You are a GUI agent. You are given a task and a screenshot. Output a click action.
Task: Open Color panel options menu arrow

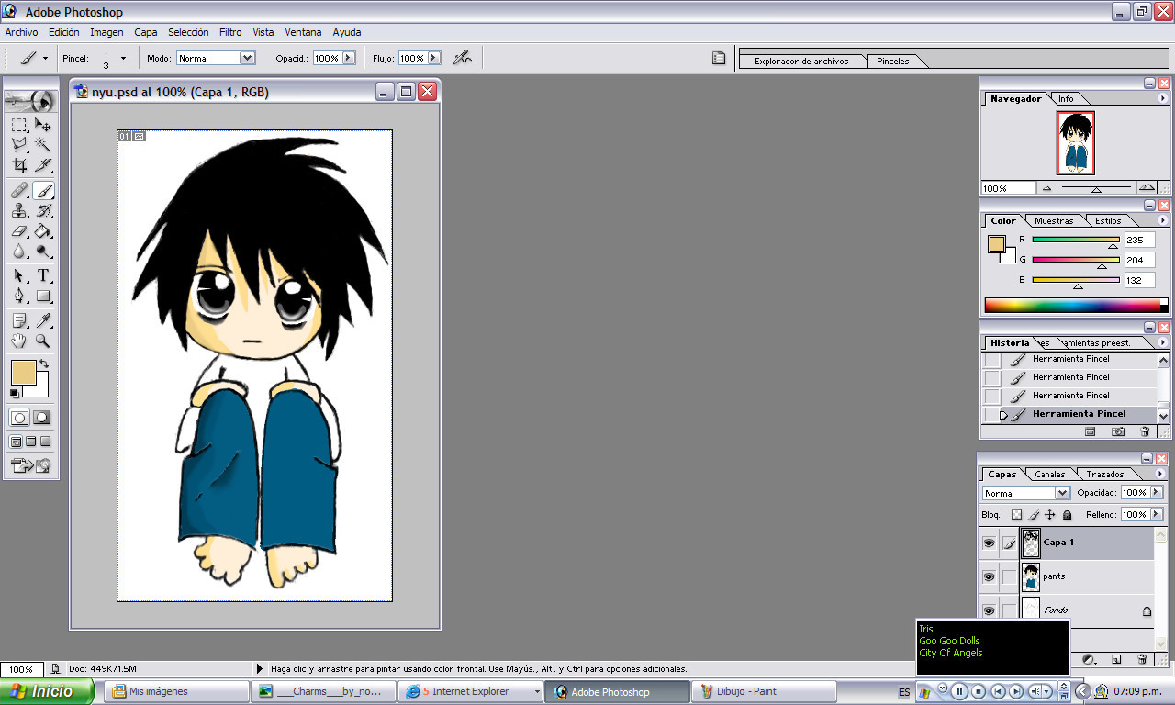[x=1164, y=220]
